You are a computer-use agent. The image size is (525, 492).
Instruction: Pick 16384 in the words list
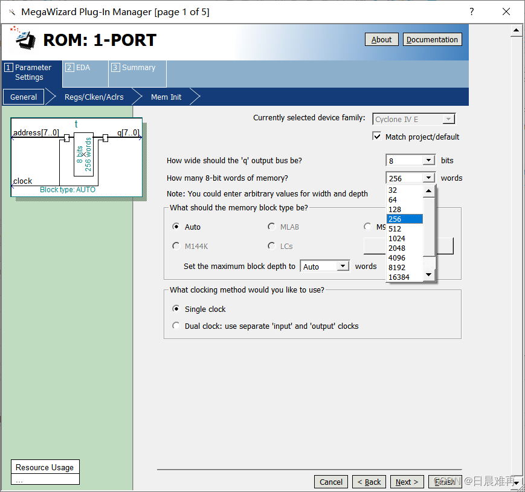click(x=404, y=277)
